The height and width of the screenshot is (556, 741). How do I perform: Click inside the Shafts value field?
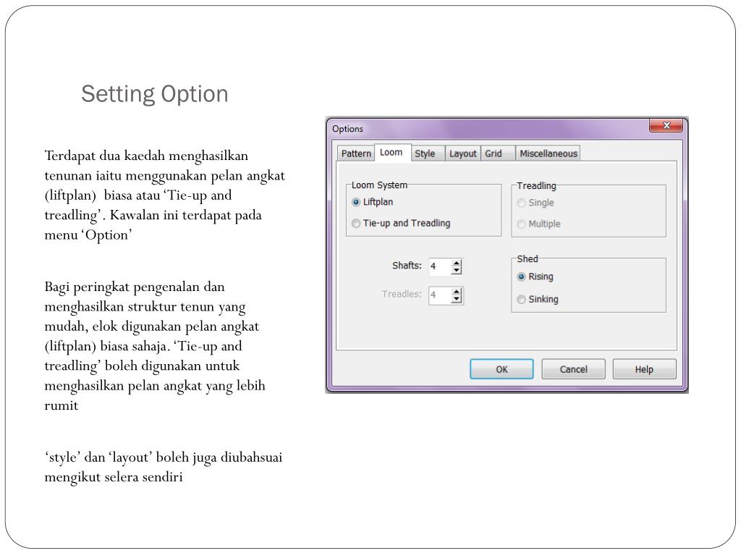coord(440,266)
